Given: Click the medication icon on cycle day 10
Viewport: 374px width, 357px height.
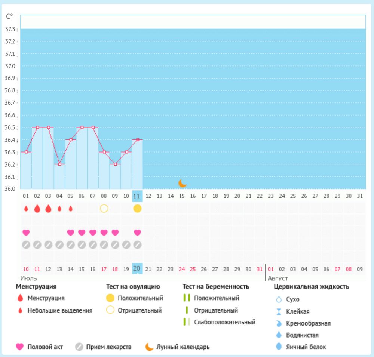Looking at the screenshot, I should click(126, 245).
